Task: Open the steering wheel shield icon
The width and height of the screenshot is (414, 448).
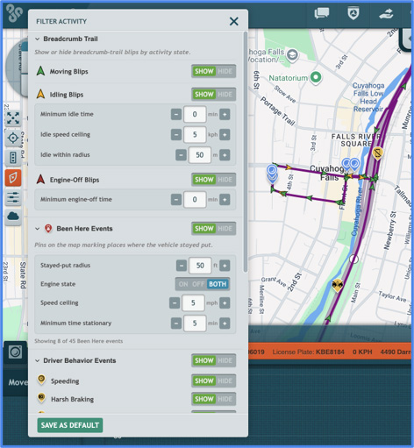Action: point(353,13)
